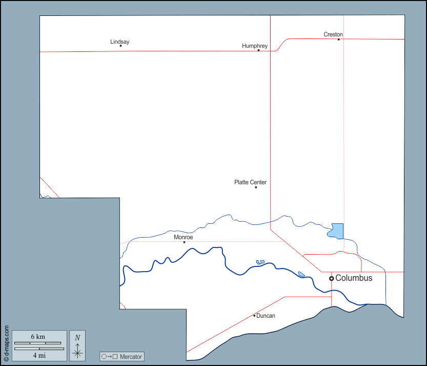
Task: Click the Humphrey text label
Action: coord(255,46)
